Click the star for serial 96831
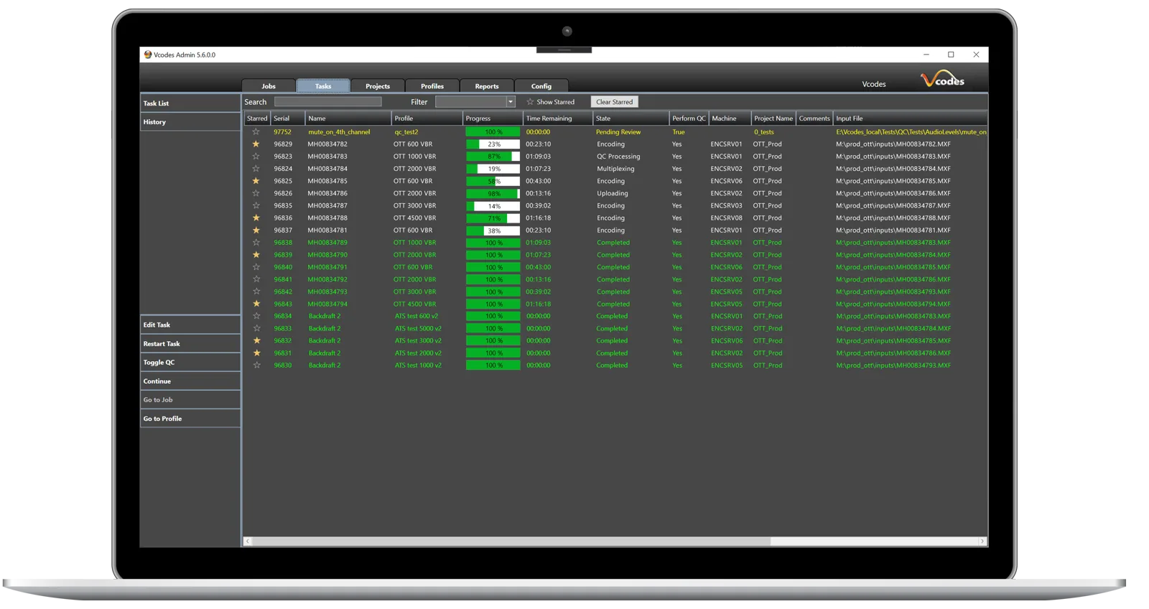This screenshot has width=1149, height=609. click(256, 353)
